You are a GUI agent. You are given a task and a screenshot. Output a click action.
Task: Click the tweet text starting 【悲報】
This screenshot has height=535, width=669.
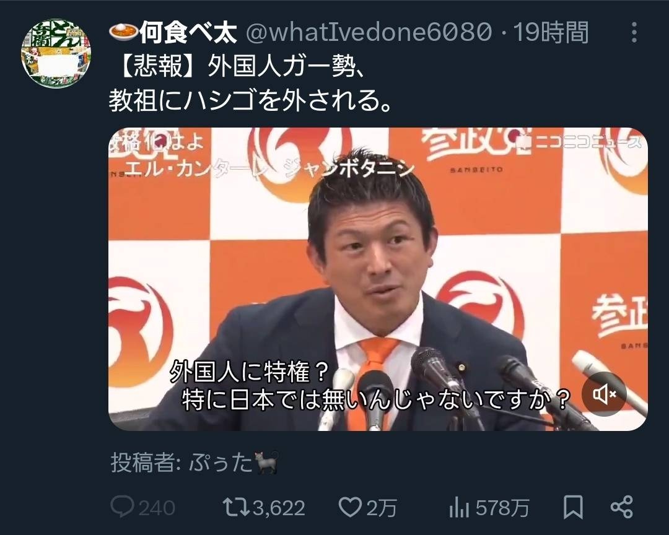point(250,84)
